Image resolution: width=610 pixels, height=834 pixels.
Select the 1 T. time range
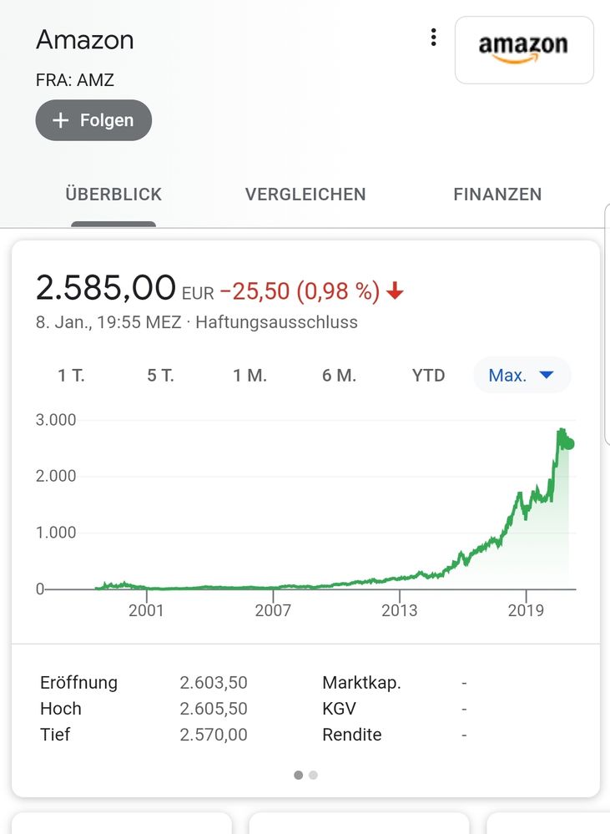tap(72, 376)
